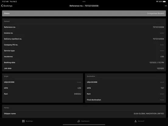Open the more options ellipsis menu
The width and height of the screenshot is (168, 126).
pos(166,6)
